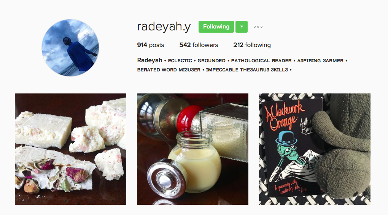Click the radeyah.y username heading

point(164,27)
